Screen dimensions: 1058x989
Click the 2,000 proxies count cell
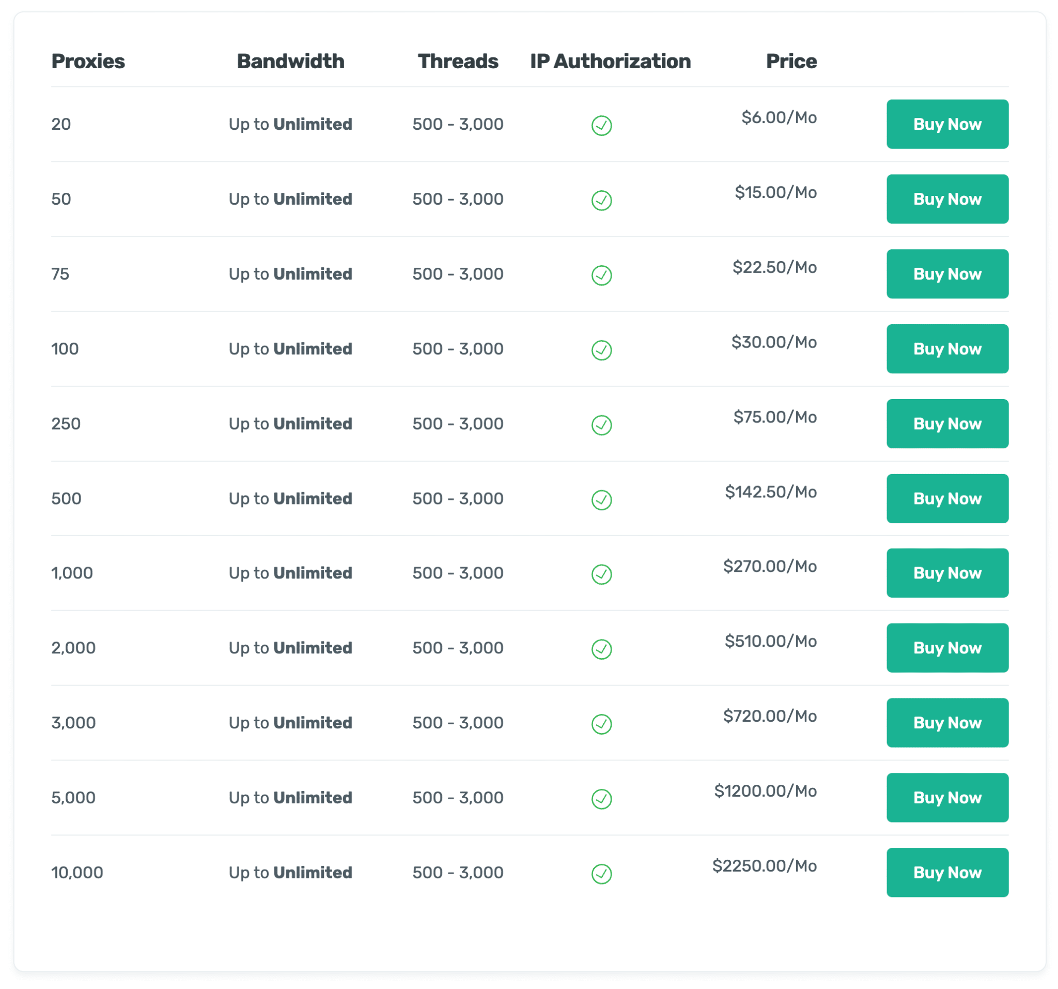(x=73, y=648)
